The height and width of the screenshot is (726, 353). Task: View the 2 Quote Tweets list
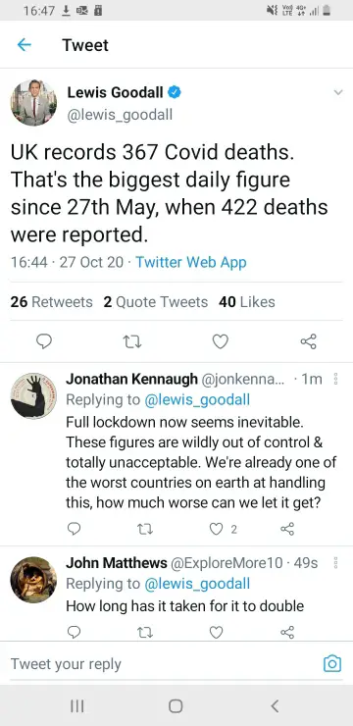point(156,302)
